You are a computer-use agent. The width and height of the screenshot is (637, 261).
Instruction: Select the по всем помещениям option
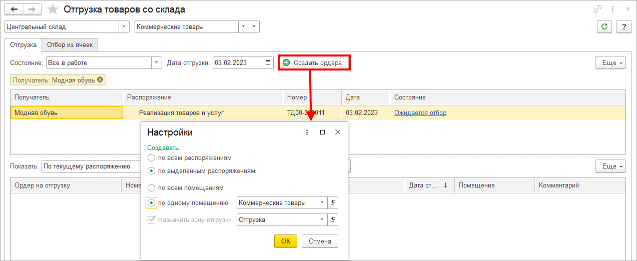[x=151, y=187]
